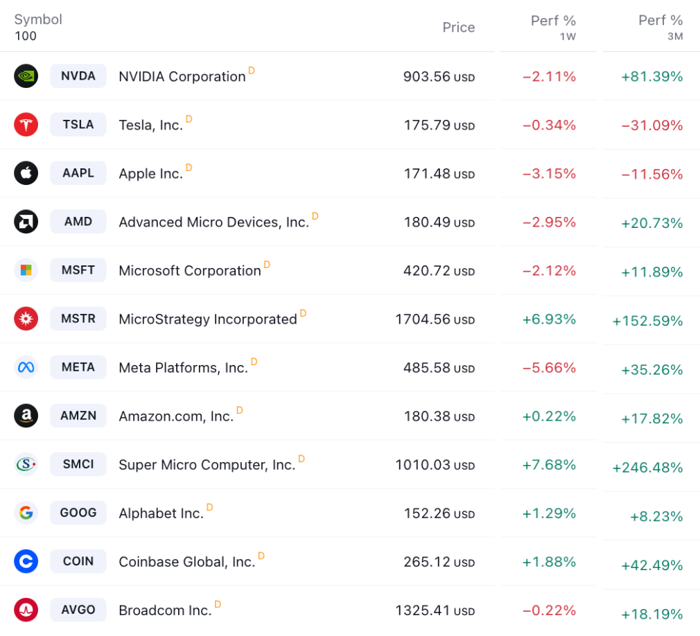Click the Symbol header showing 100 count

38,26
